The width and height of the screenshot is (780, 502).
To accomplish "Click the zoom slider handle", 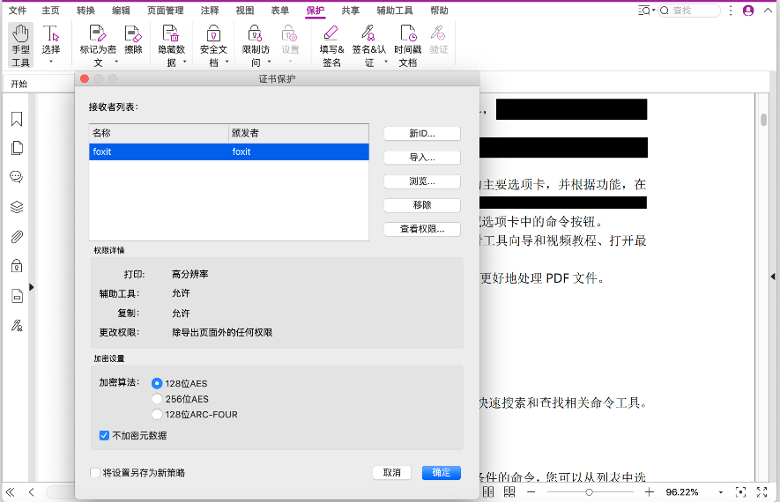I will coord(589,492).
